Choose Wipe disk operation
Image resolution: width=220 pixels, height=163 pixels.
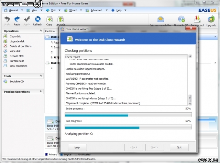click(15, 51)
